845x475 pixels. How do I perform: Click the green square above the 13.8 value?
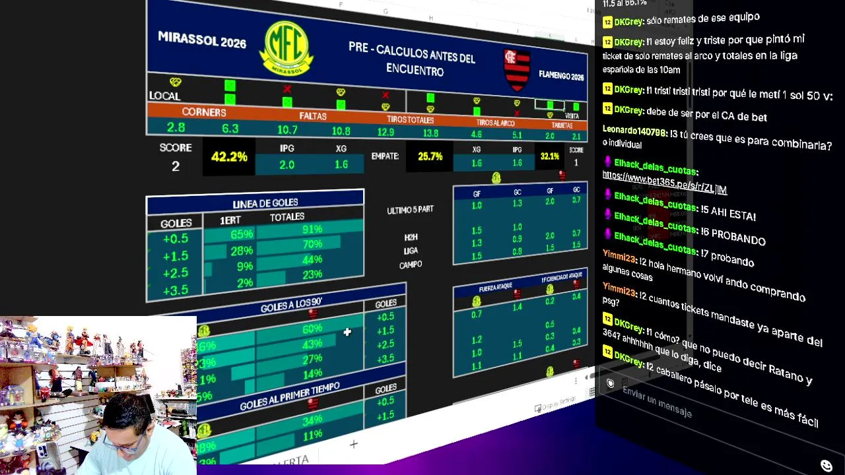coord(430,98)
